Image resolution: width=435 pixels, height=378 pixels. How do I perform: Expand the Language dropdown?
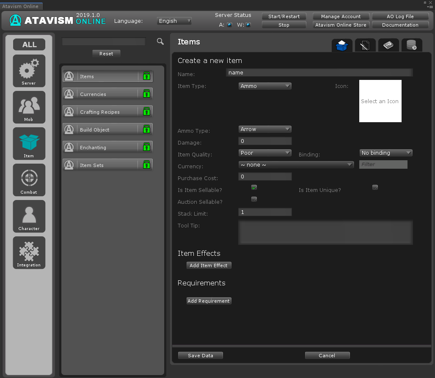[174, 21]
